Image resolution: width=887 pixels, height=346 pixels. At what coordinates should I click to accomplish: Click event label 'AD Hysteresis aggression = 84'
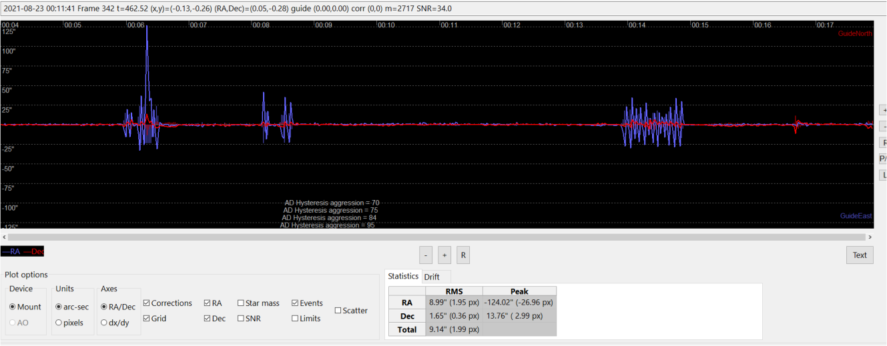328,218
